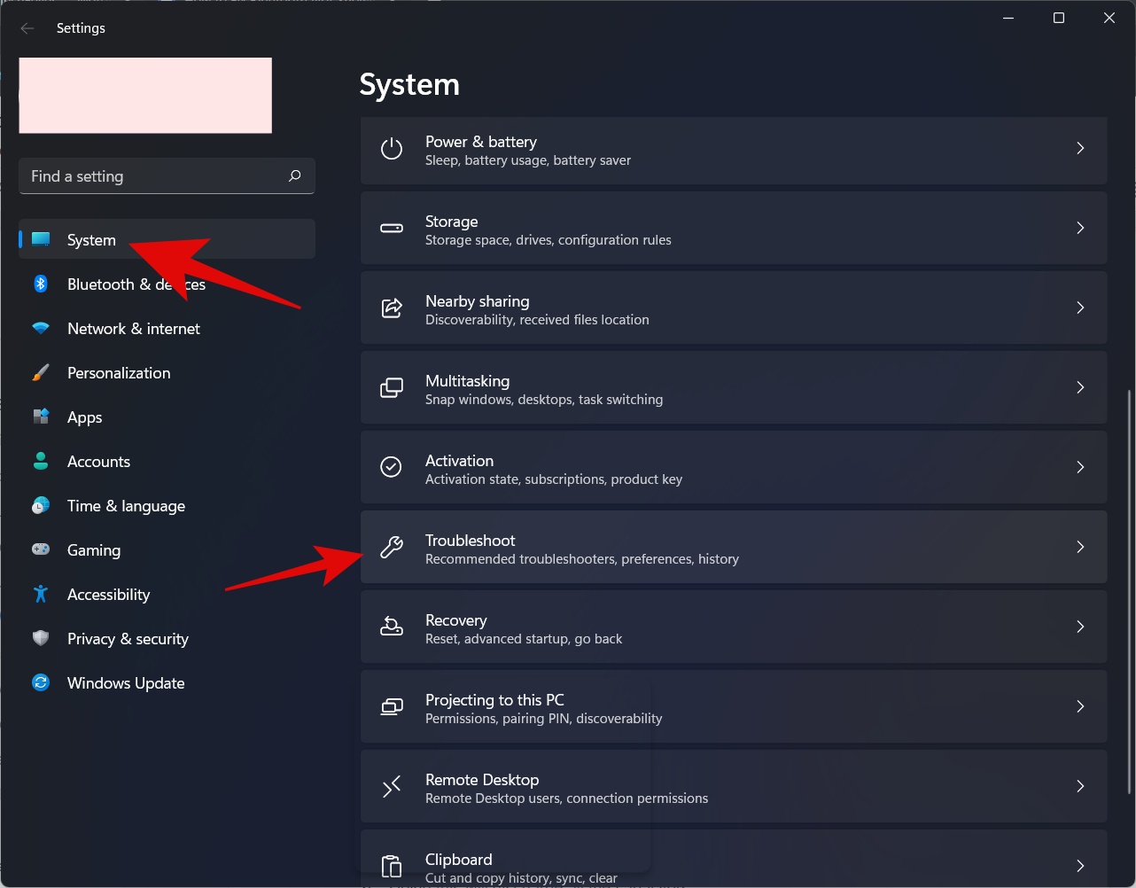Screen dimensions: 1136x888
Task: Click the vertical scrollbar thumb
Action: pyautogui.click(x=1130, y=591)
